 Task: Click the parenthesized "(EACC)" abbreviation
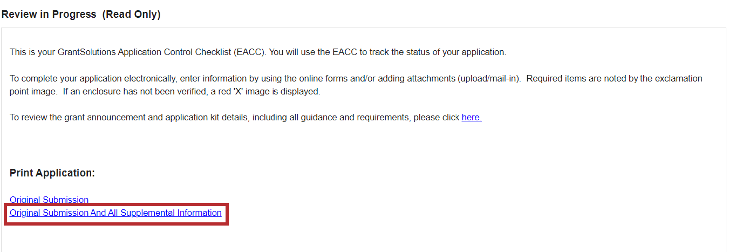(249, 52)
